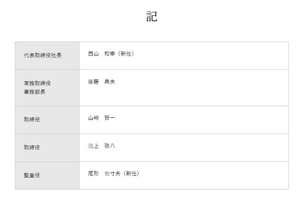Click the given name 賢一
Screen dimensions: 303x198
(109, 118)
